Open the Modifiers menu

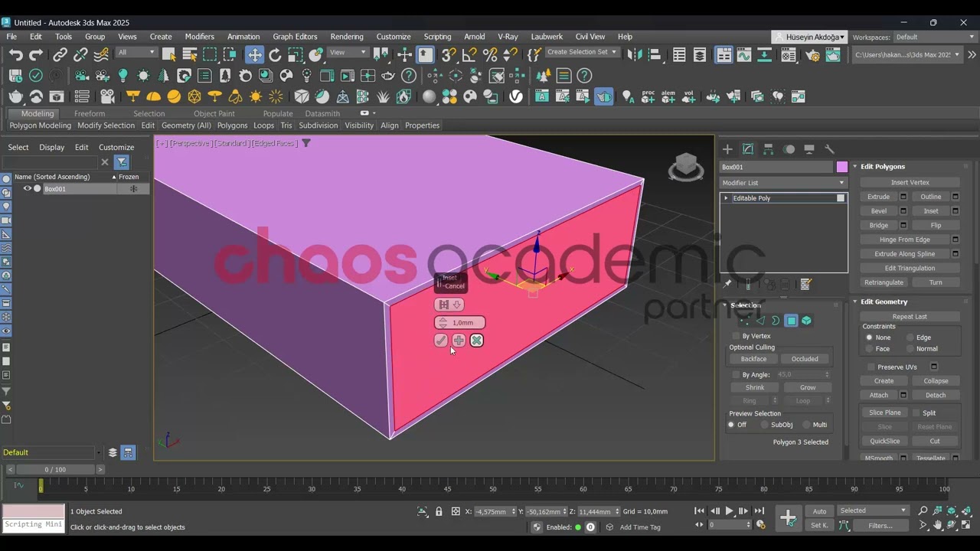coord(200,37)
